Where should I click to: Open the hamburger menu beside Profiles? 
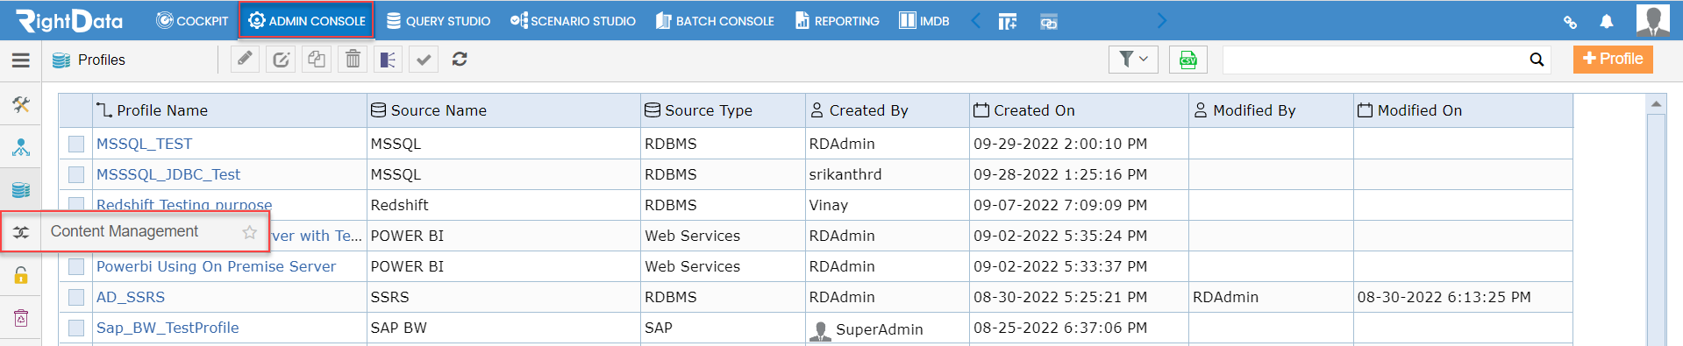[x=21, y=60]
